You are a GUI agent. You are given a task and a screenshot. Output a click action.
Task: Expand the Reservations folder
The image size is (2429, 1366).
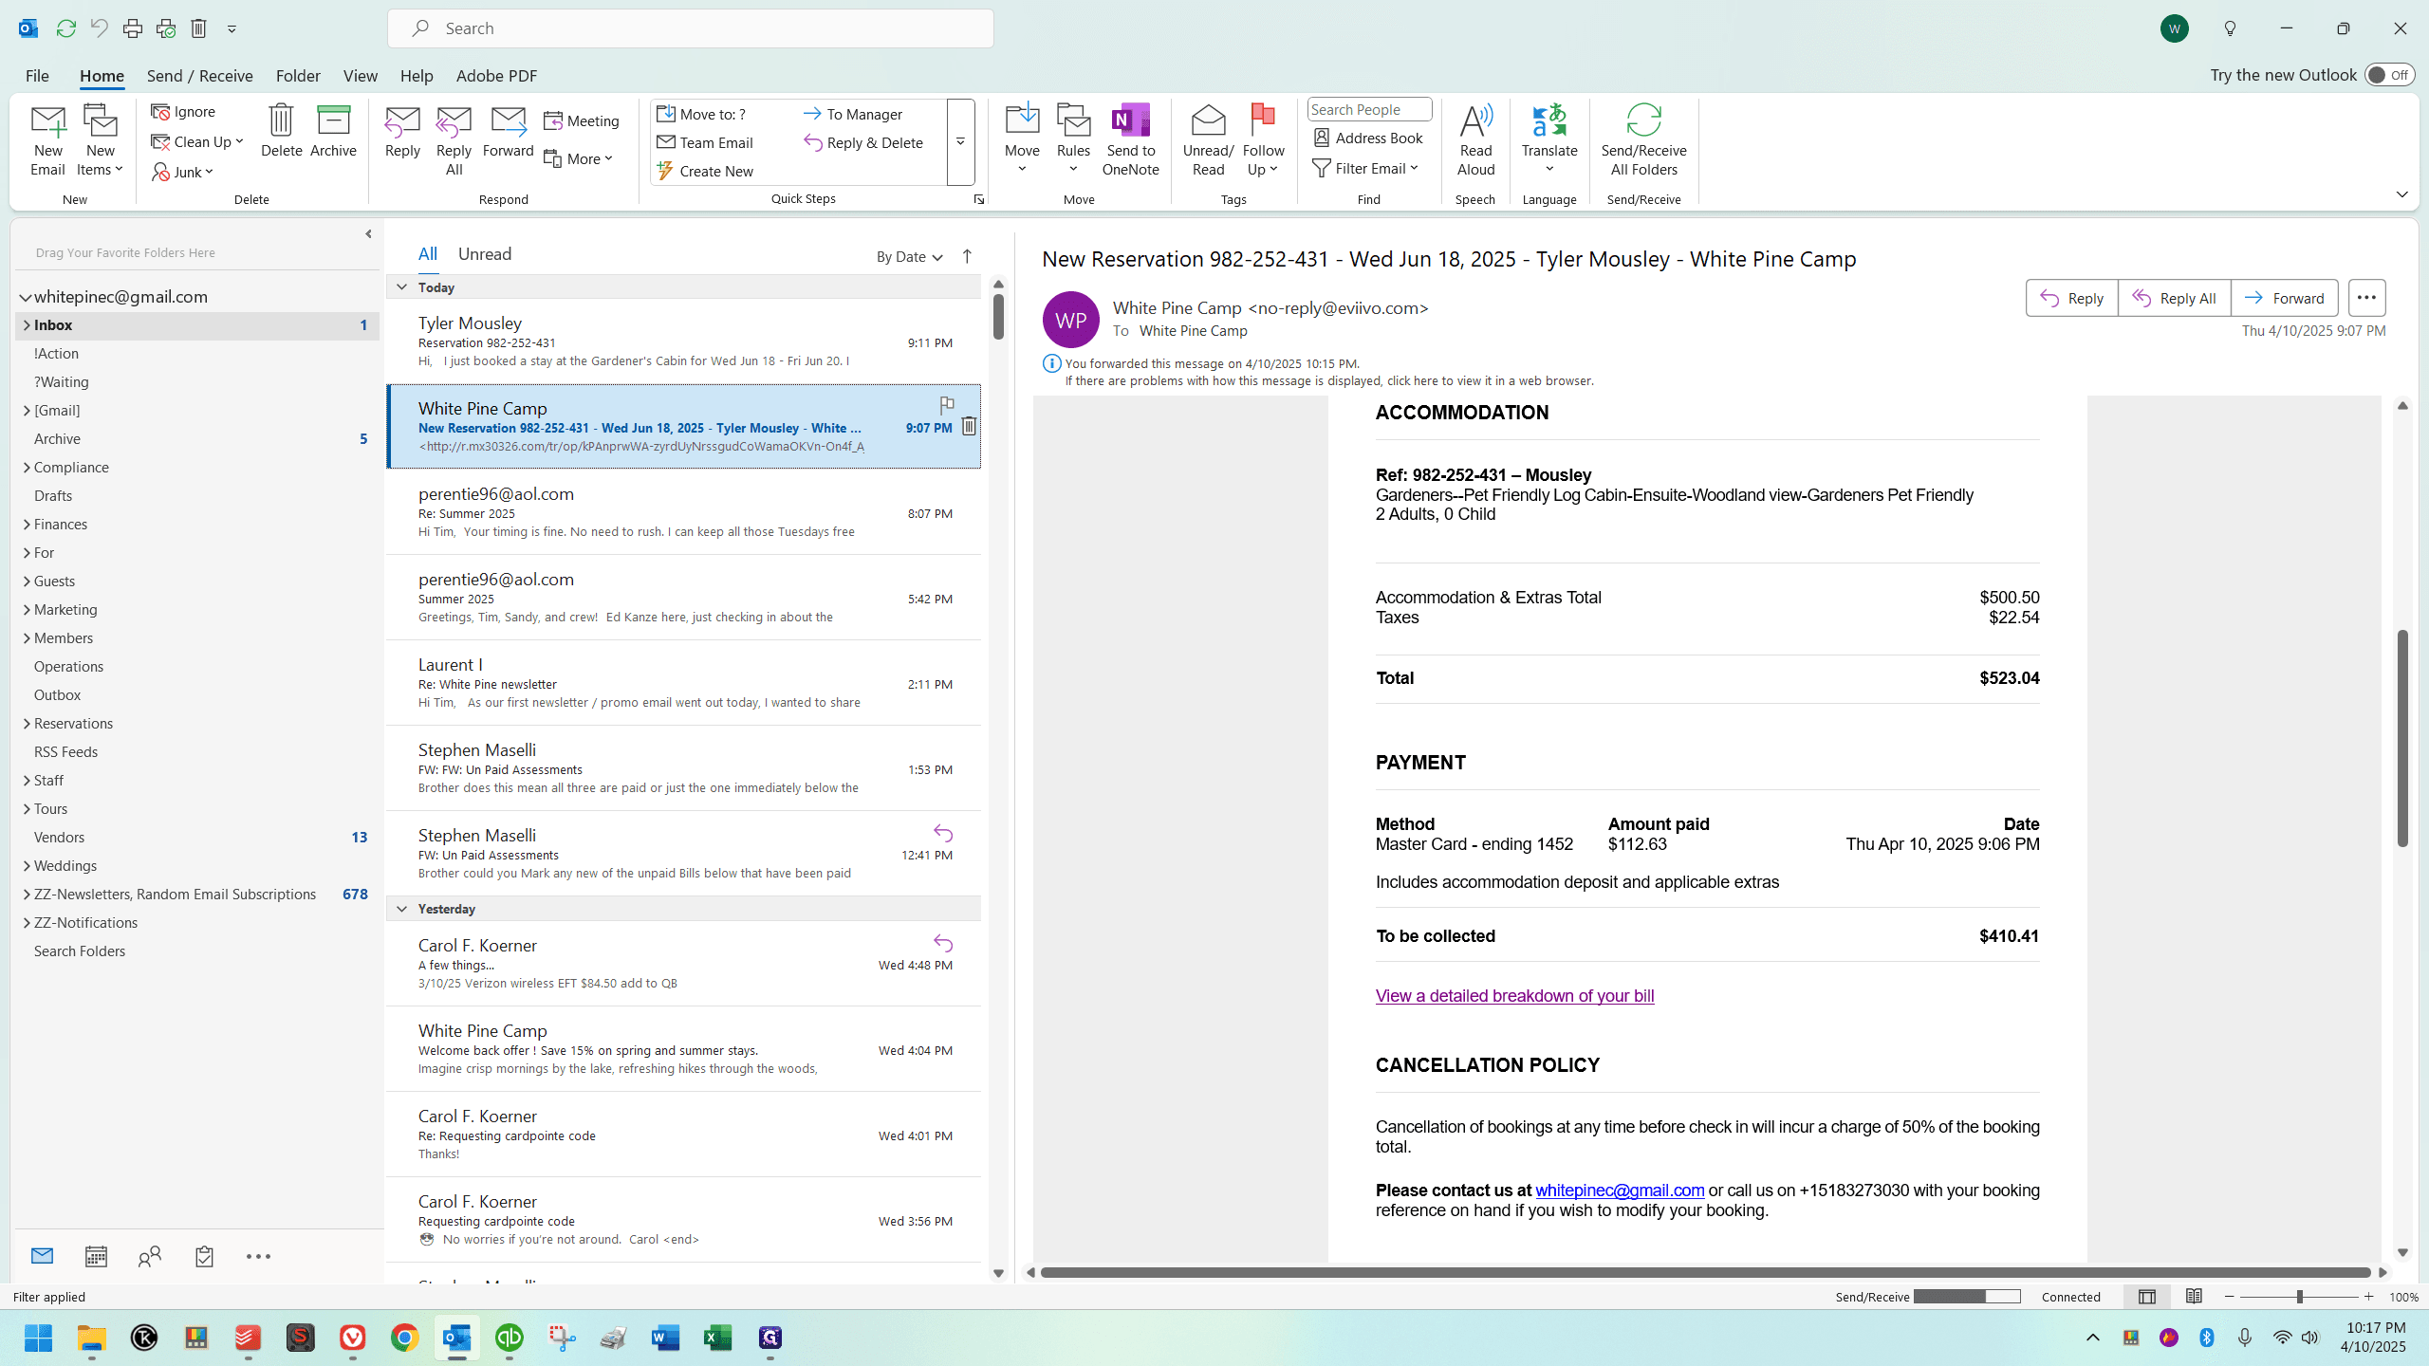(27, 724)
